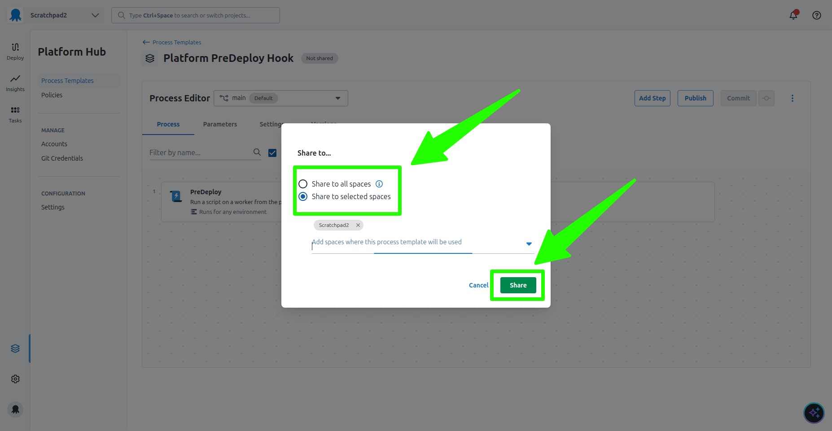Select the Share to selected spaces option
Screen dimensions: 832x431
click(x=303, y=196)
